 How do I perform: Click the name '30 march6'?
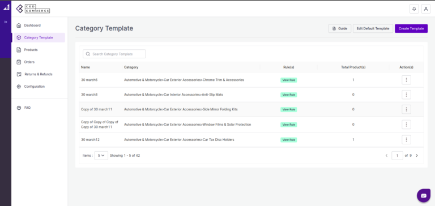point(89,80)
